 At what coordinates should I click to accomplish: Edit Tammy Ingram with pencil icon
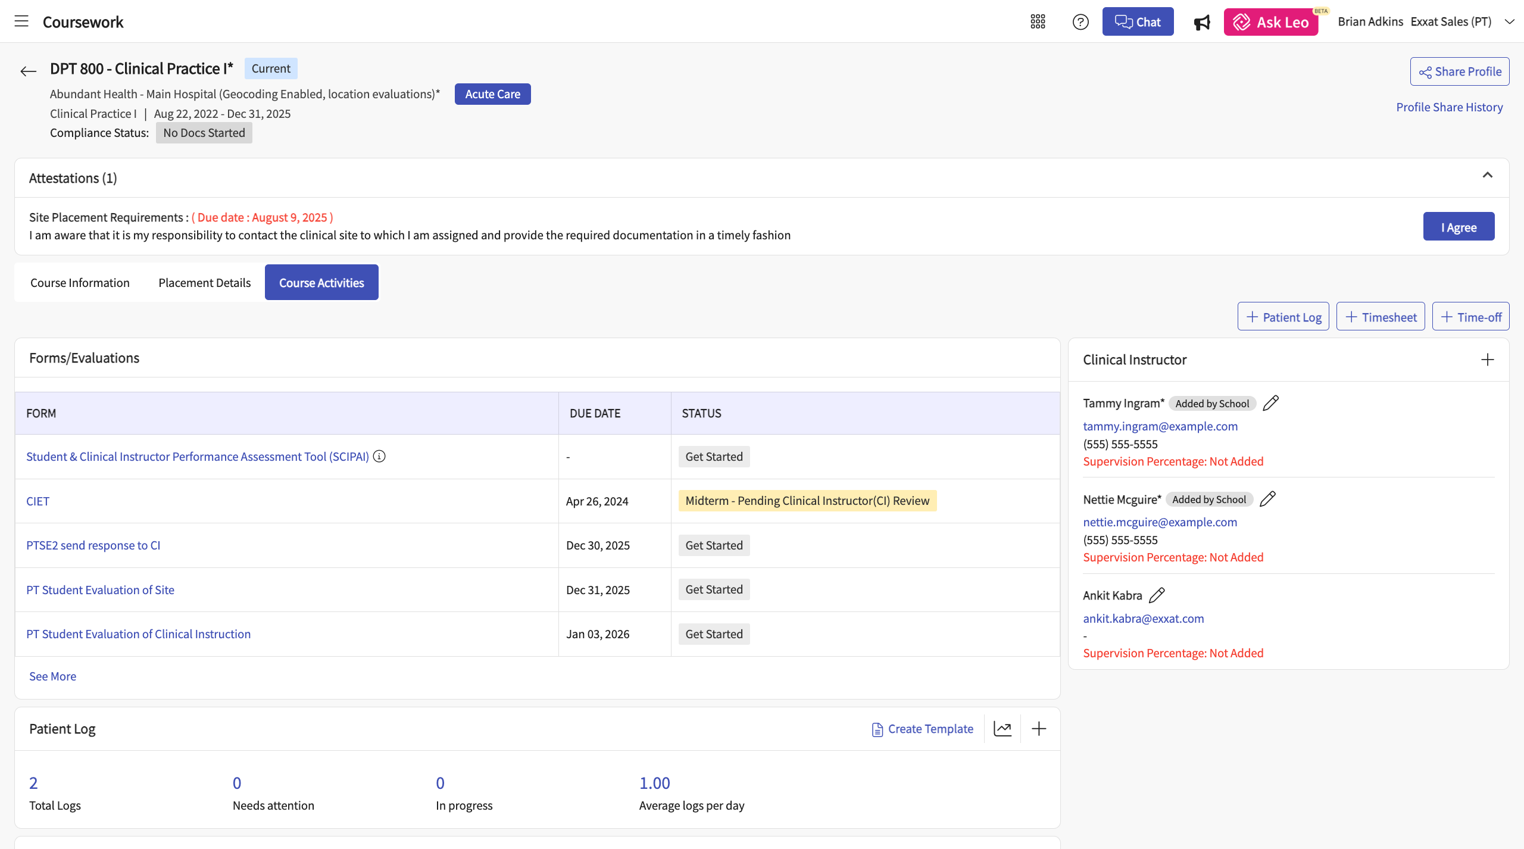coord(1270,403)
